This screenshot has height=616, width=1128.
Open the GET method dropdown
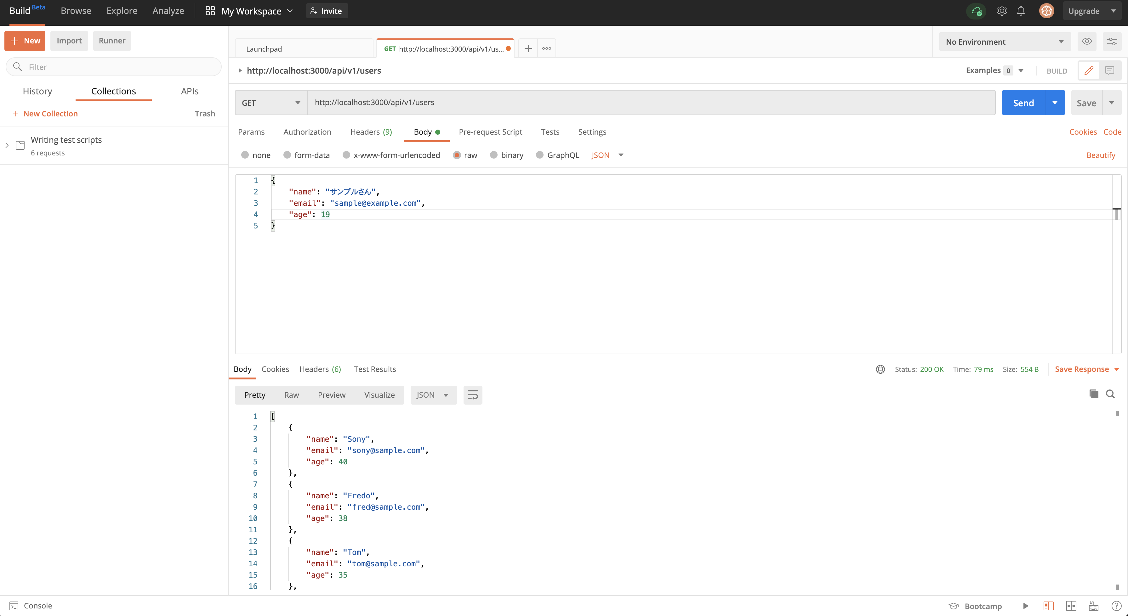pos(271,103)
